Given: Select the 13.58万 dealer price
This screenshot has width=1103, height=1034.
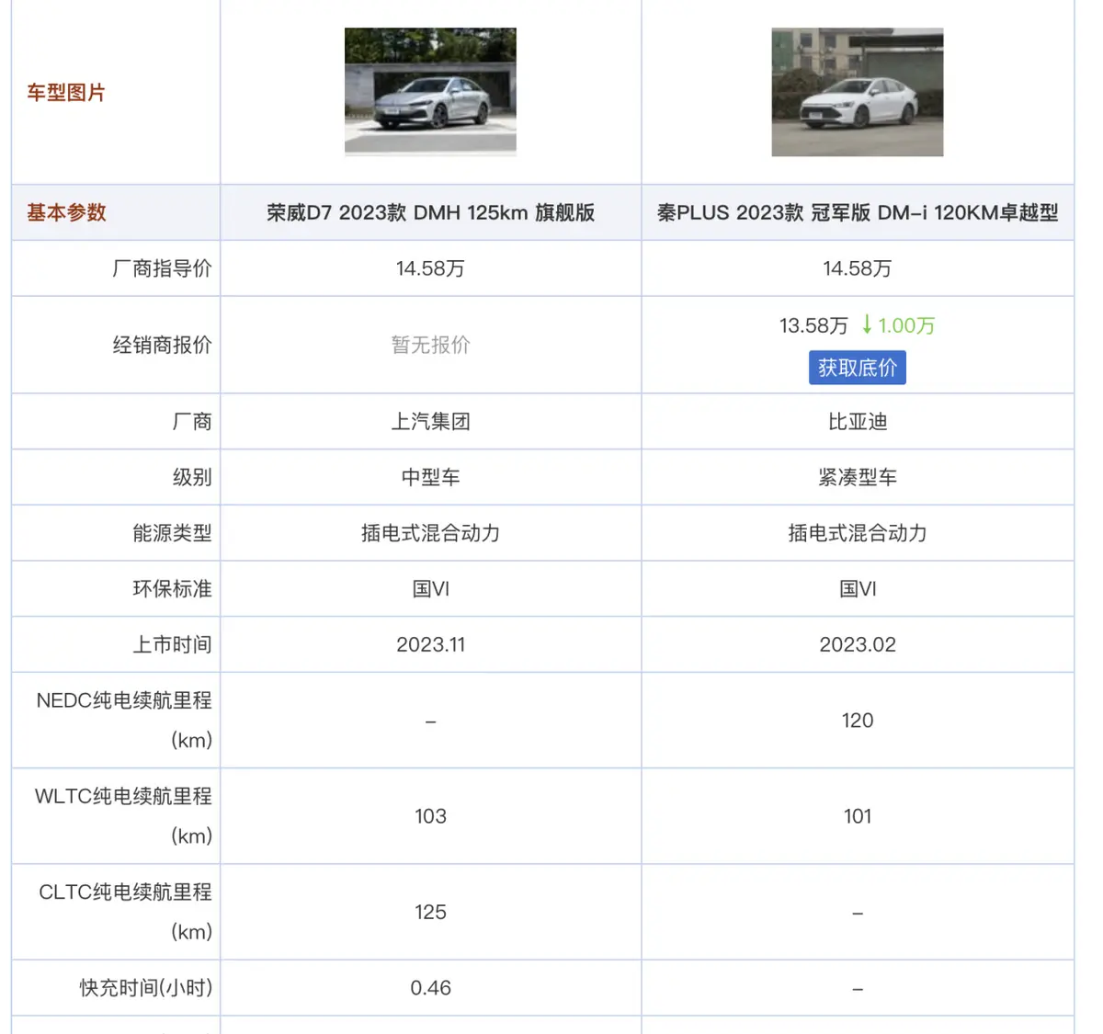Looking at the screenshot, I should [x=813, y=325].
